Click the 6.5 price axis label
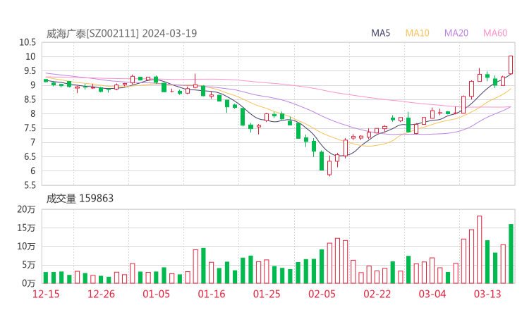This screenshot has width=522, height=310. click(x=30, y=156)
